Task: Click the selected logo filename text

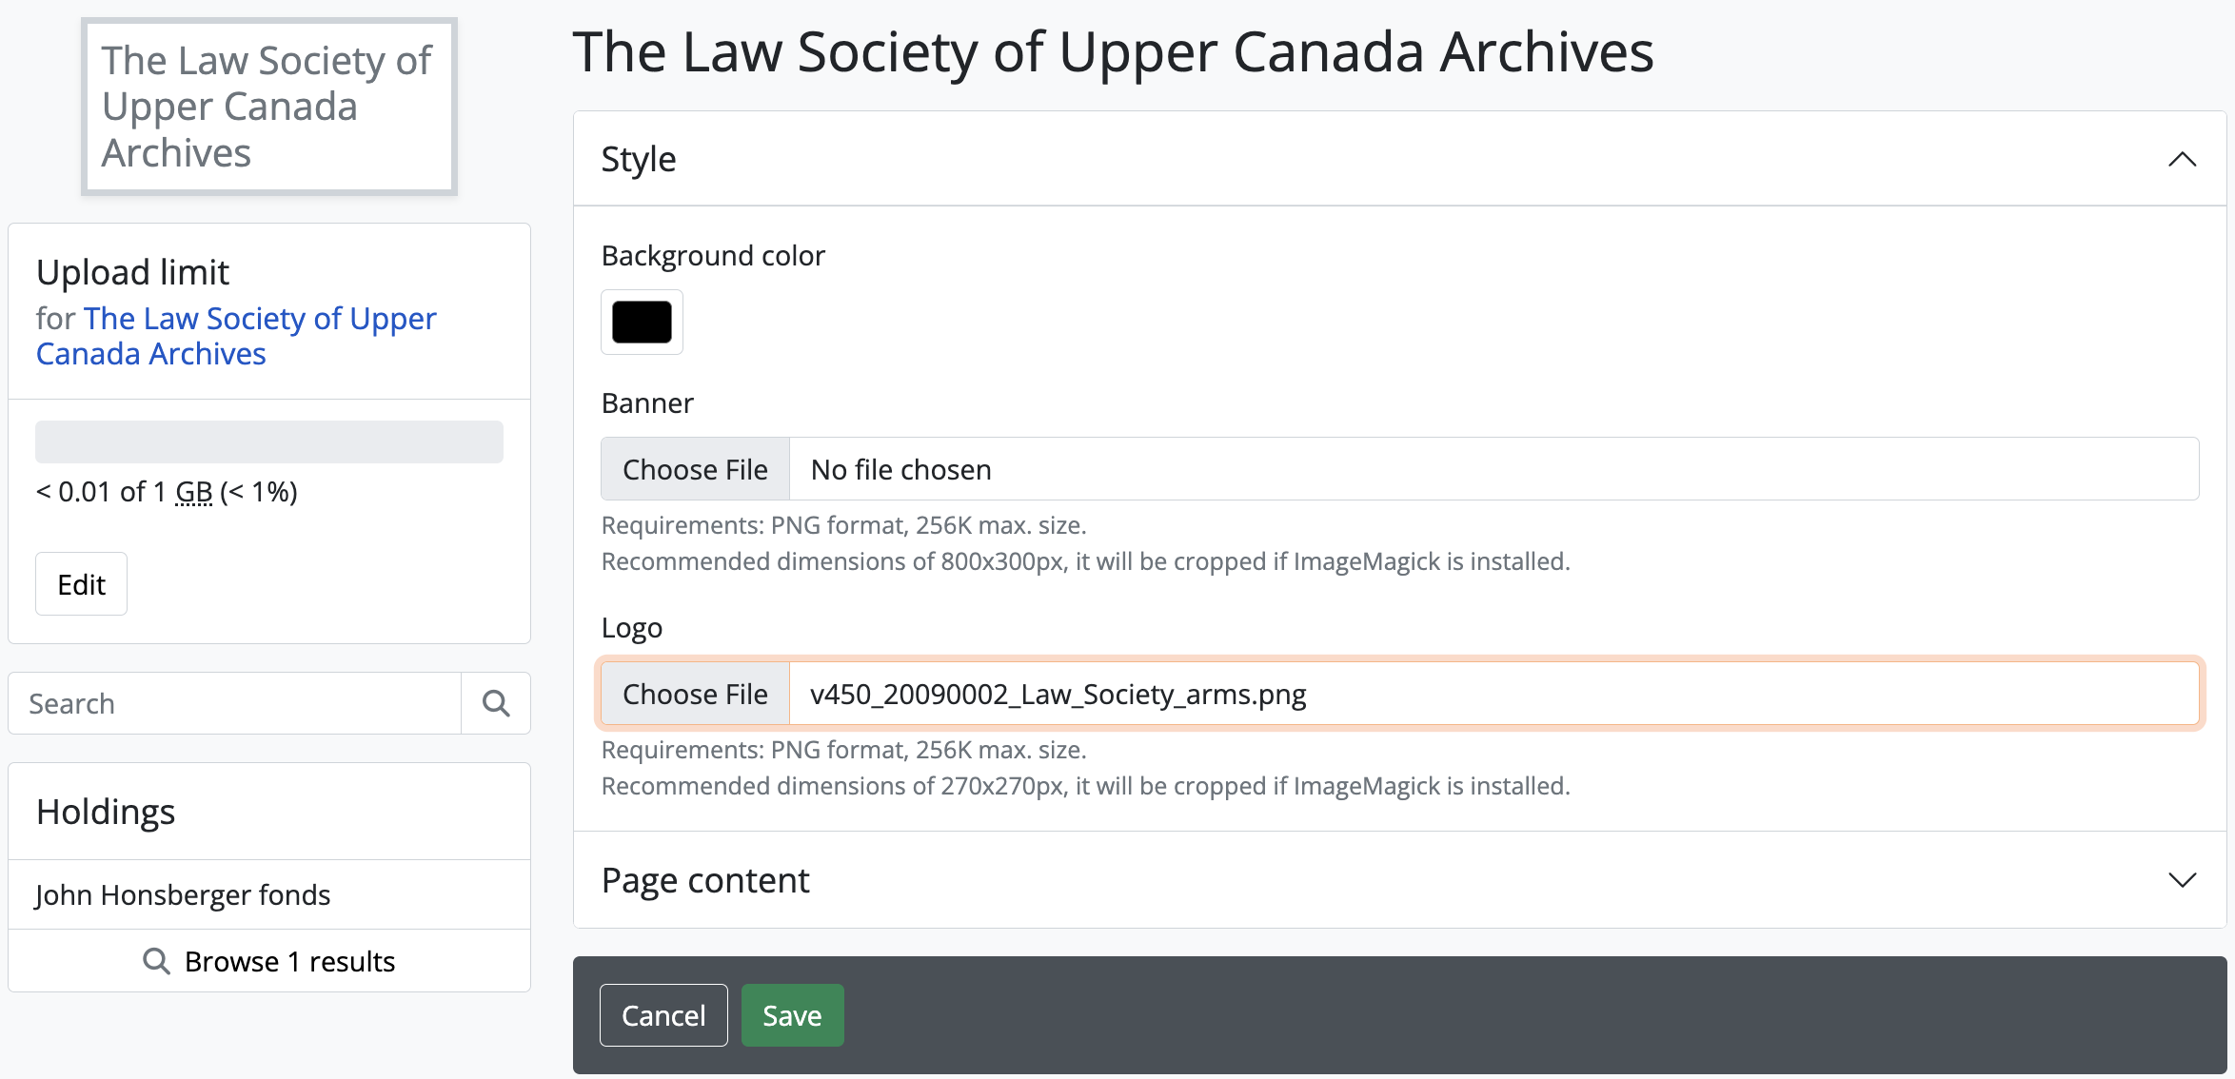Action: pyautogui.click(x=1058, y=694)
